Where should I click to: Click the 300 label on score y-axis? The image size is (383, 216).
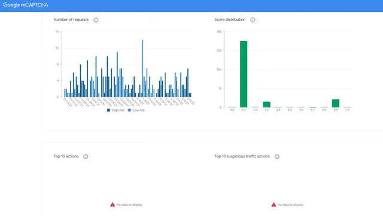pos(219,32)
